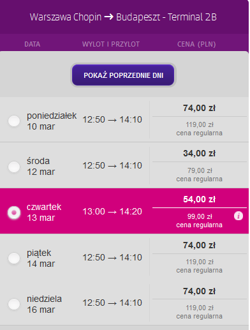Viewport: 250px width, 330px height.
Task: Click the 79,00 zł regular price for środa
Action: point(200,170)
